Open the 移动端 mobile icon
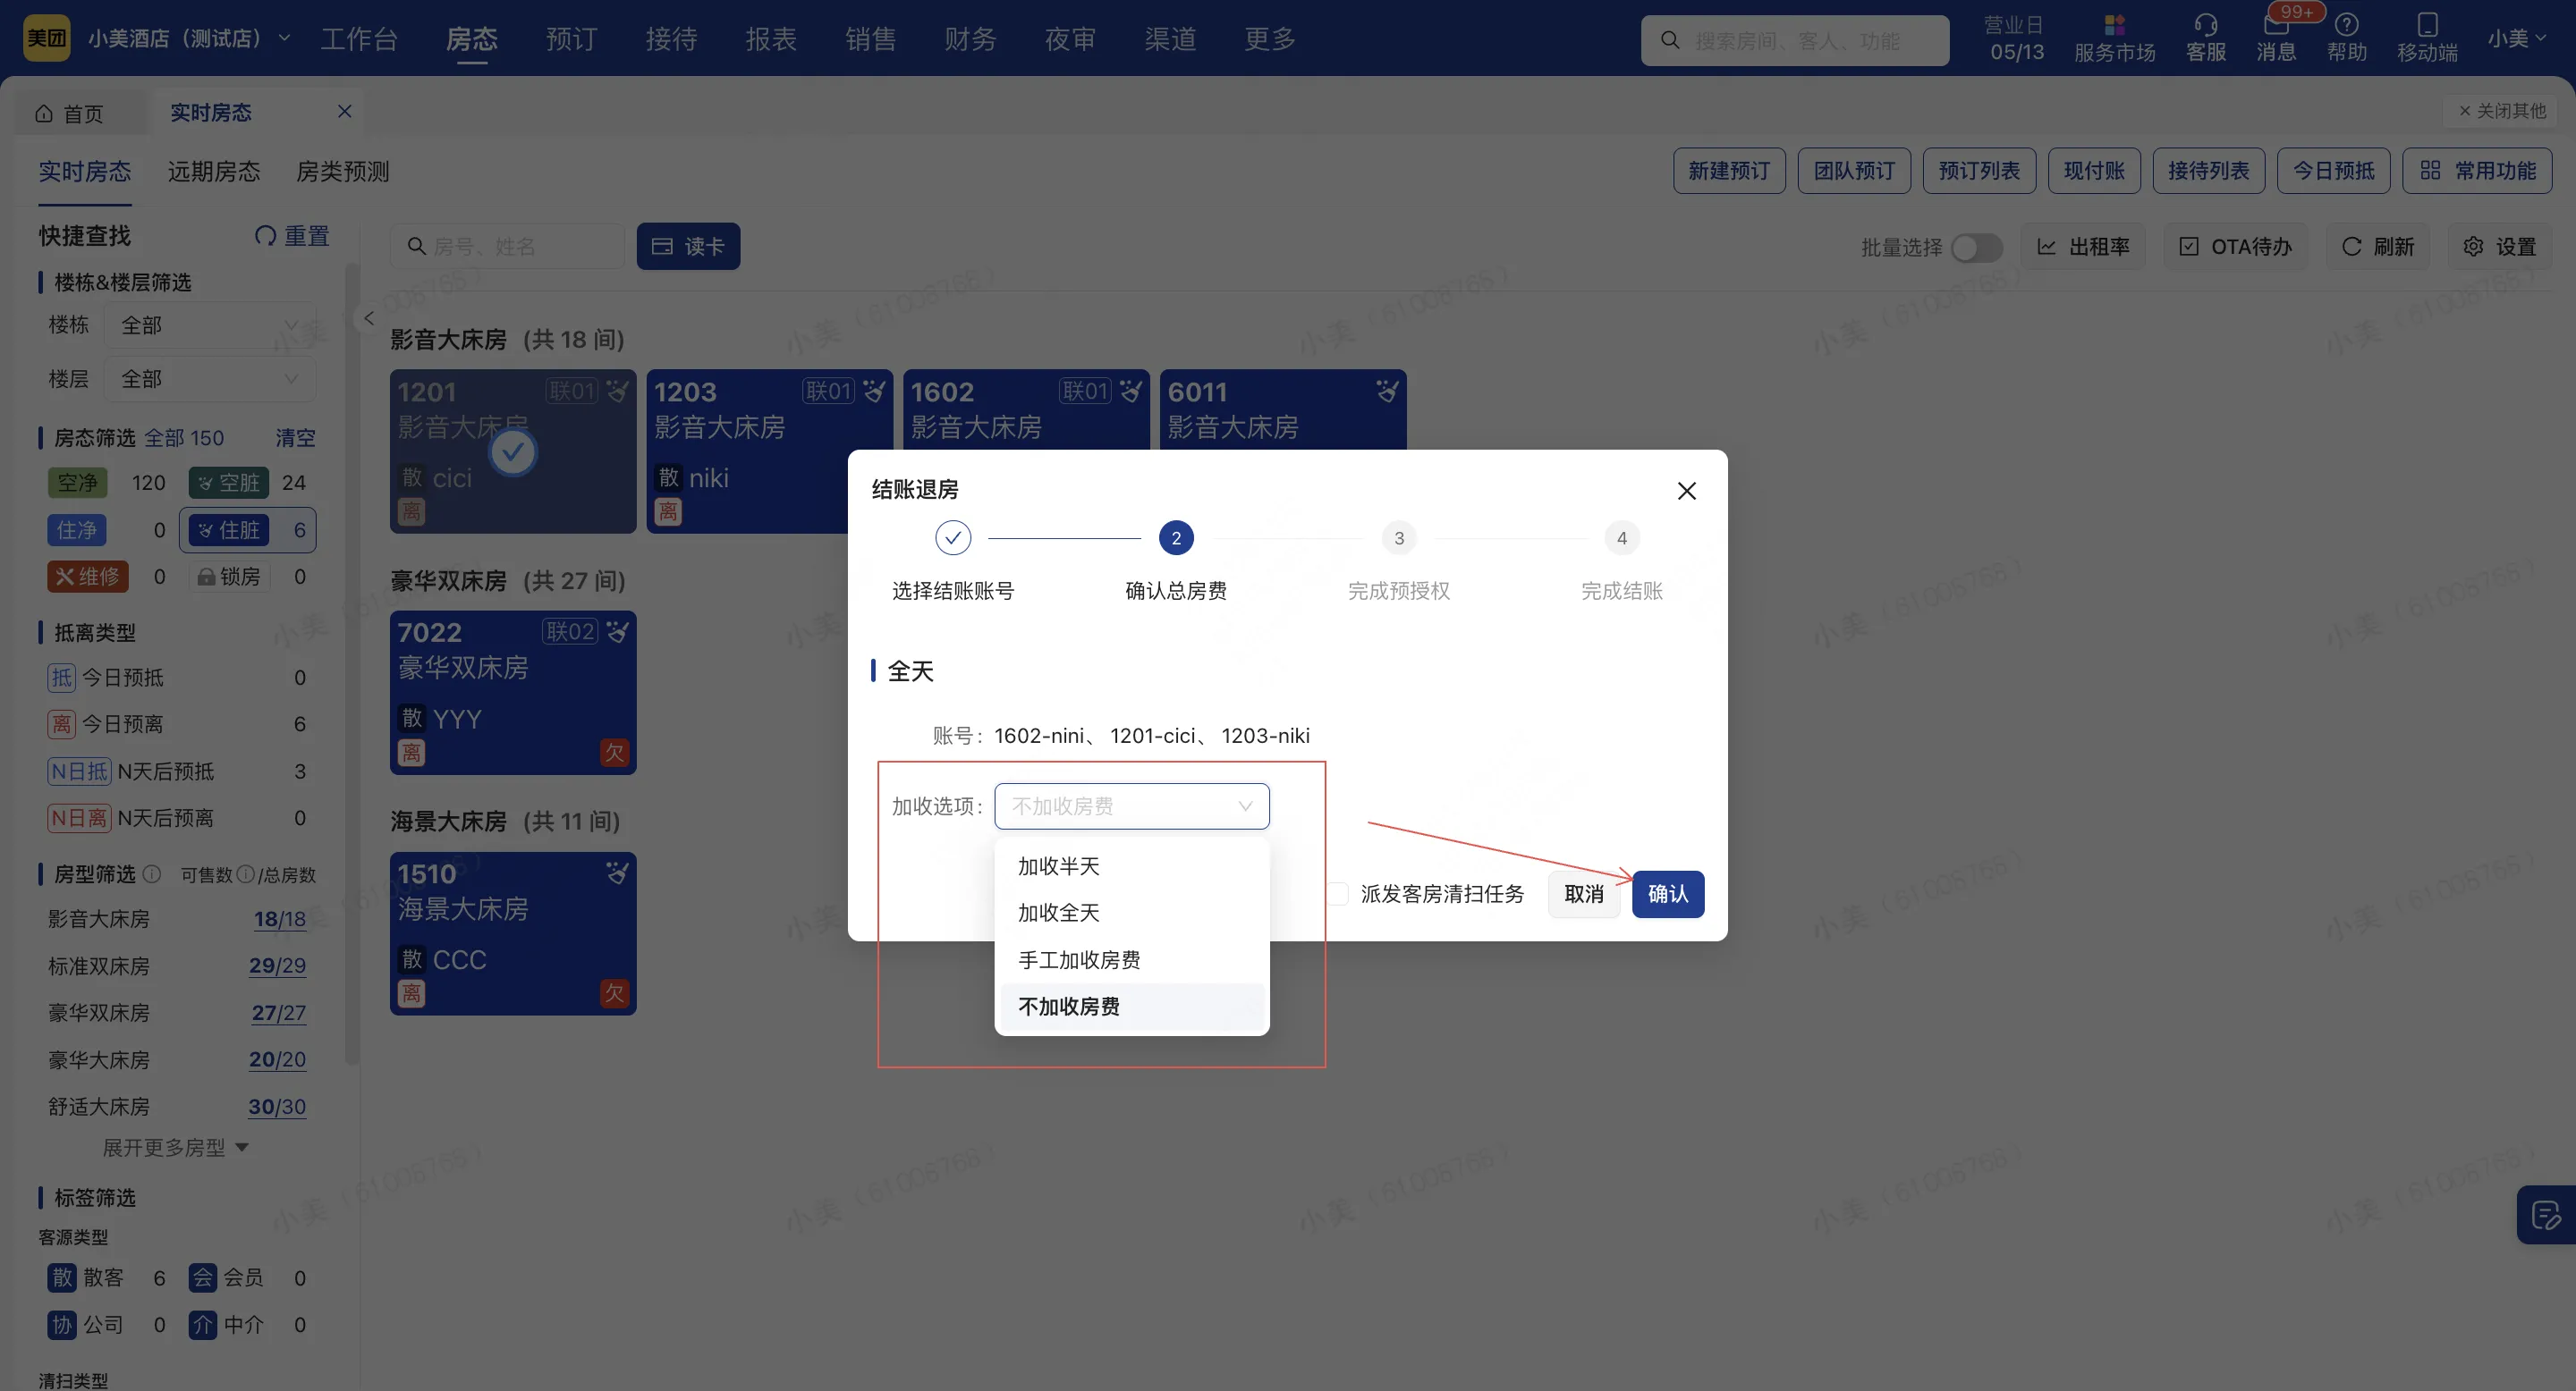 pos(2427,39)
